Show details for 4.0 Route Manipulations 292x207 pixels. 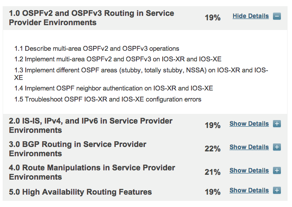[249, 170]
